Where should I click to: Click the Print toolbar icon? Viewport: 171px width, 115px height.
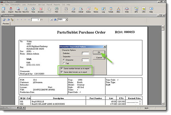click(73, 10)
